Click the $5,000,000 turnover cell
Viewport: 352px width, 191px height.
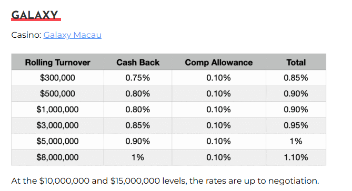click(57, 141)
